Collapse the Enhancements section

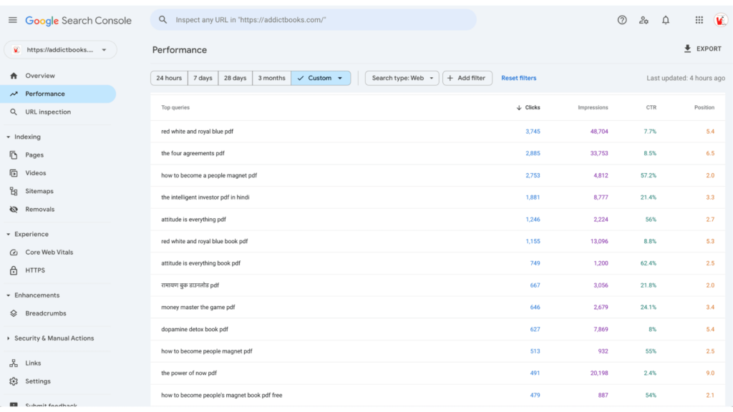(x=8, y=295)
